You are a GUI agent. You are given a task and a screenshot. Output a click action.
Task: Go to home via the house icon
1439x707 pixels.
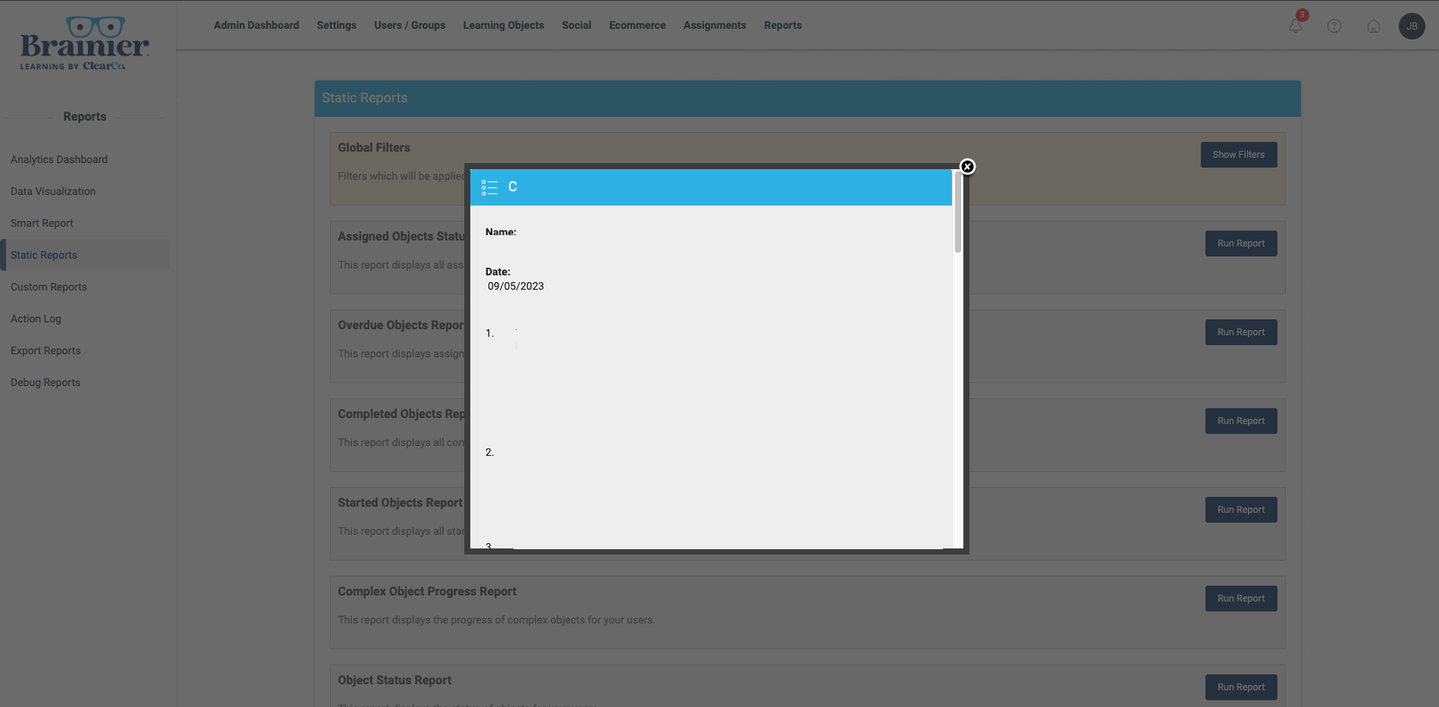1374,26
